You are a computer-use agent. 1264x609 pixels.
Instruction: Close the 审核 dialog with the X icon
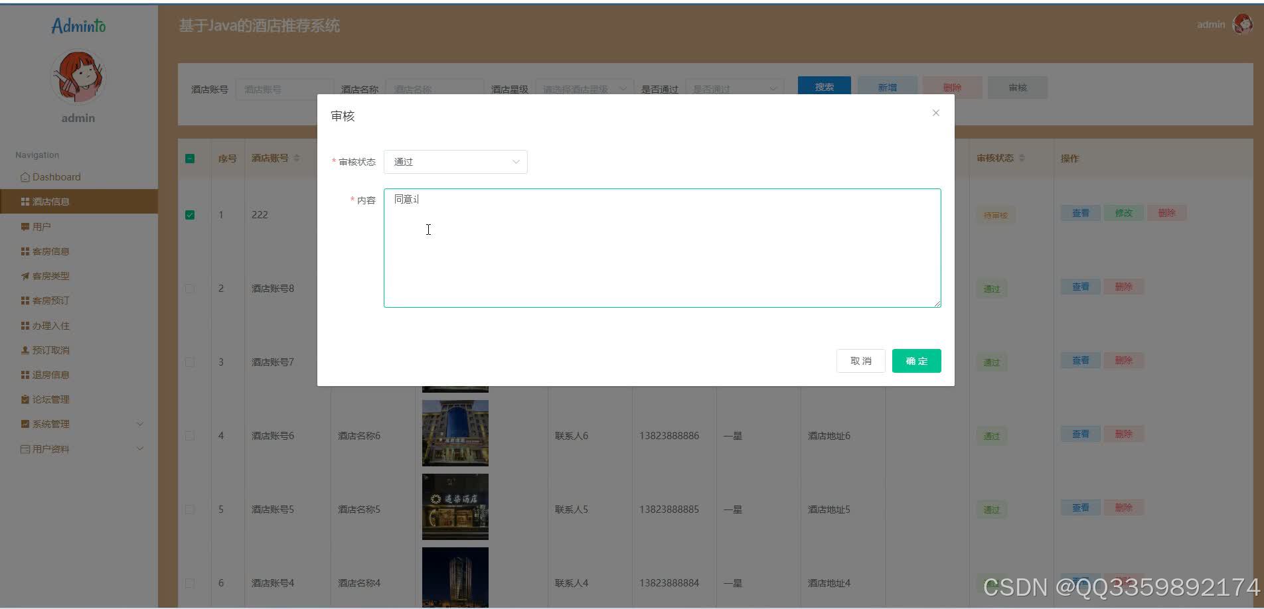pyautogui.click(x=935, y=113)
